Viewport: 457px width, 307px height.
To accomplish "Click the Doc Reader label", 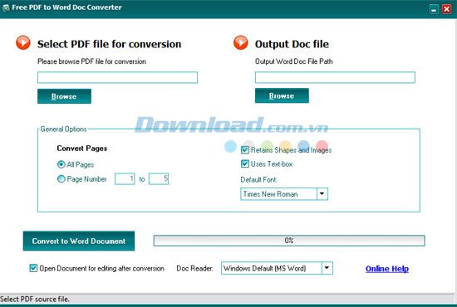I will tap(194, 268).
